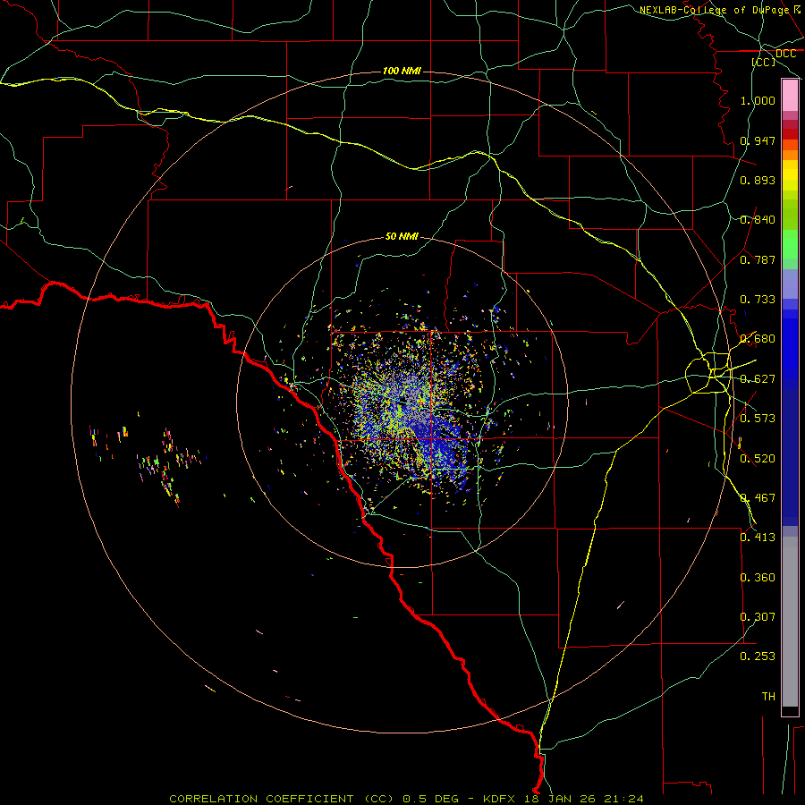Click the 0.307 scale value
805x805 pixels.
point(758,617)
